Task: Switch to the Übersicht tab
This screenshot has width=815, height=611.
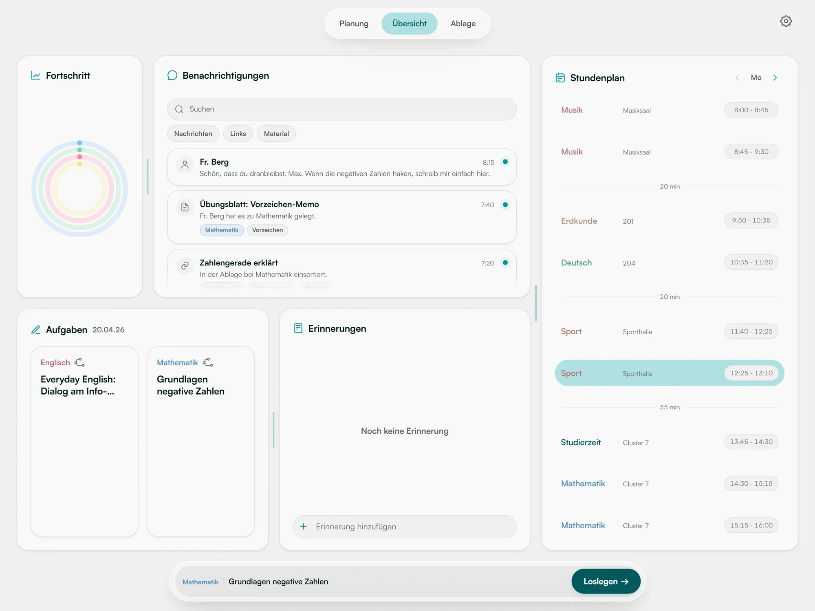Action: pos(410,24)
